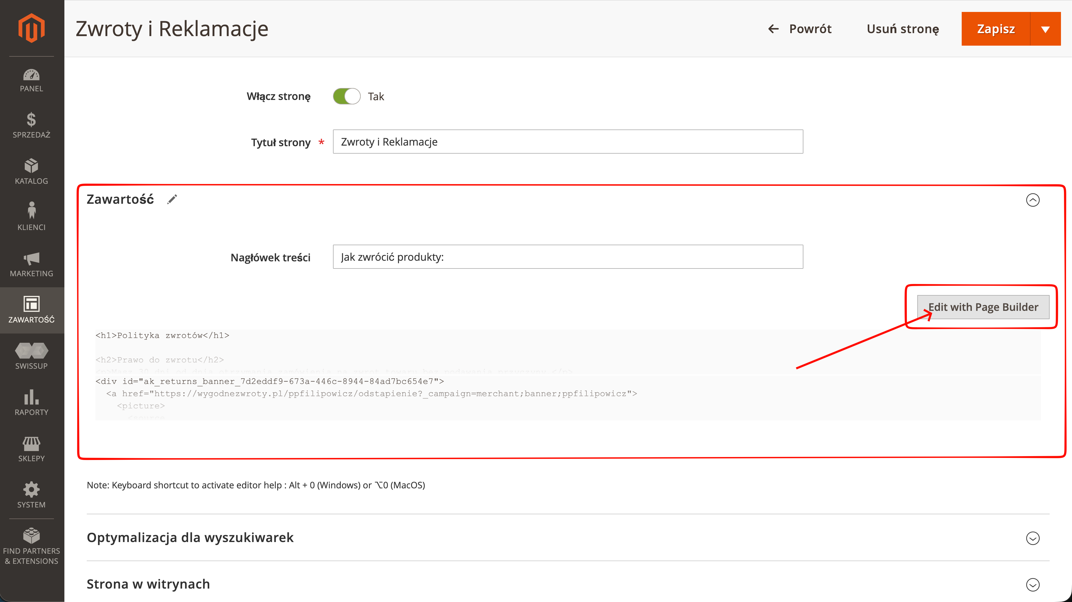Screen dimensions: 1072x602
Task: Open the Sklepy stores menu
Action: pyautogui.click(x=32, y=449)
